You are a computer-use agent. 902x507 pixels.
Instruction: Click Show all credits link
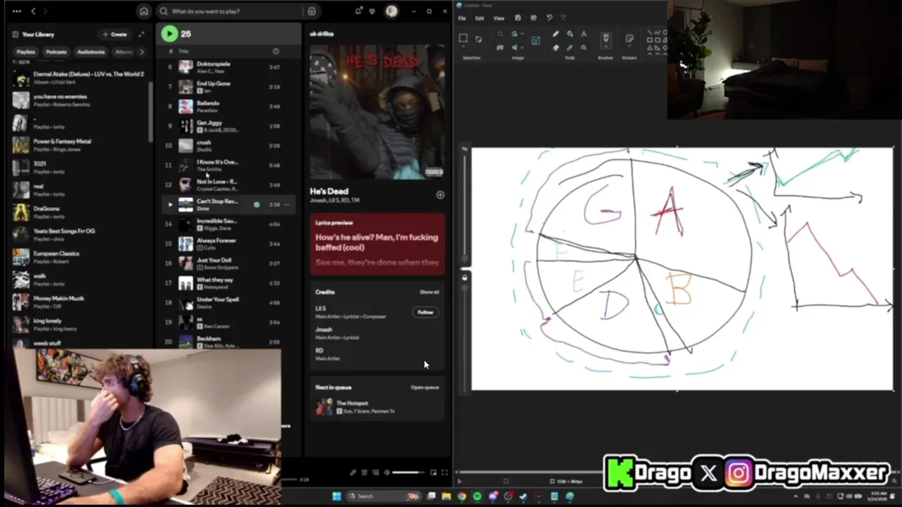[x=429, y=292]
